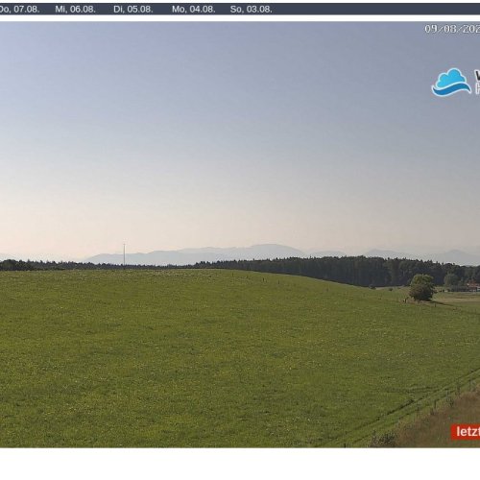Click the 09/08 timestamp on the image
480x480 pixels.
point(452,29)
